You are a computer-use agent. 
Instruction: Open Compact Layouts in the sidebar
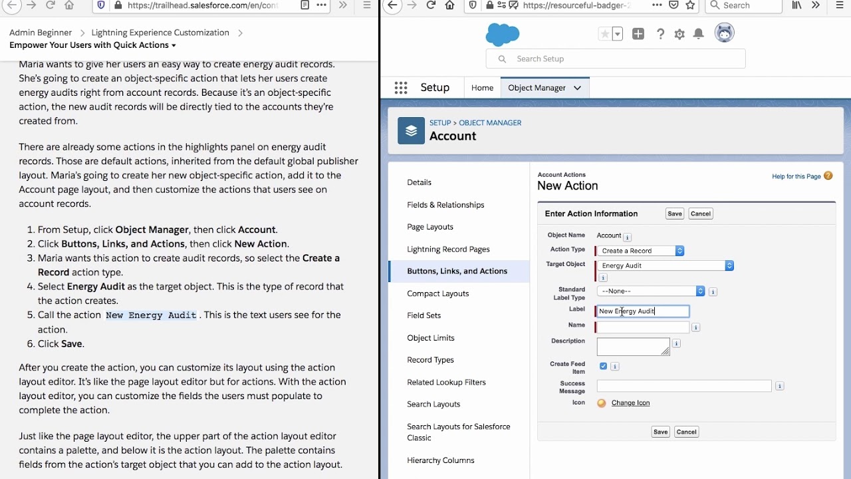point(438,293)
